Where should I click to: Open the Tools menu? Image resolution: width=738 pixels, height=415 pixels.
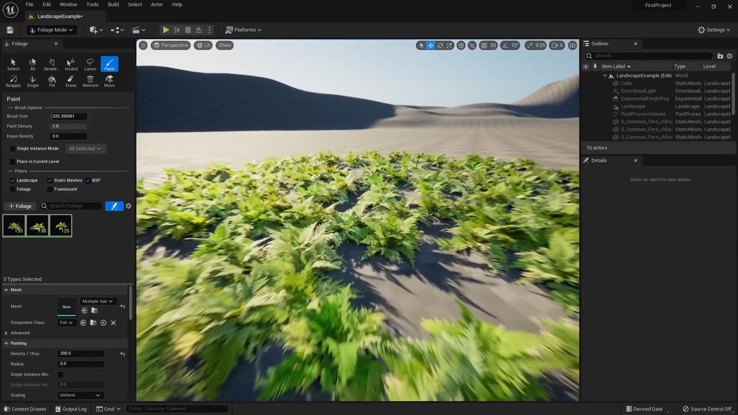92,5
